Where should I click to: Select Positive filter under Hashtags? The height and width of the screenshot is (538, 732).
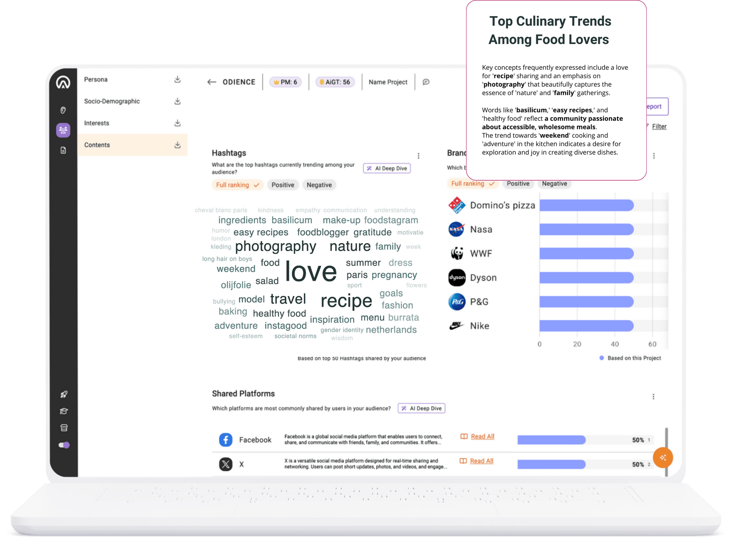[283, 185]
